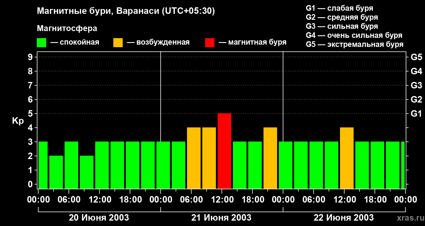The width and height of the screenshot is (425, 226).
Task: Click 'G1 — слабая буря' legend line
Action: pyautogui.click(x=339, y=8)
